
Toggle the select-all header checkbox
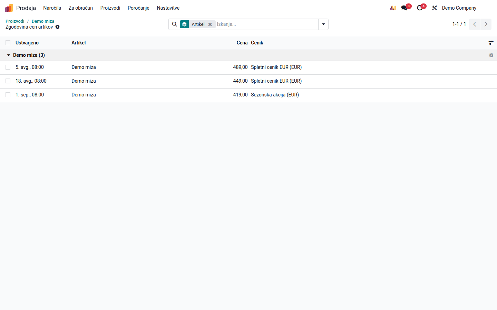8,43
